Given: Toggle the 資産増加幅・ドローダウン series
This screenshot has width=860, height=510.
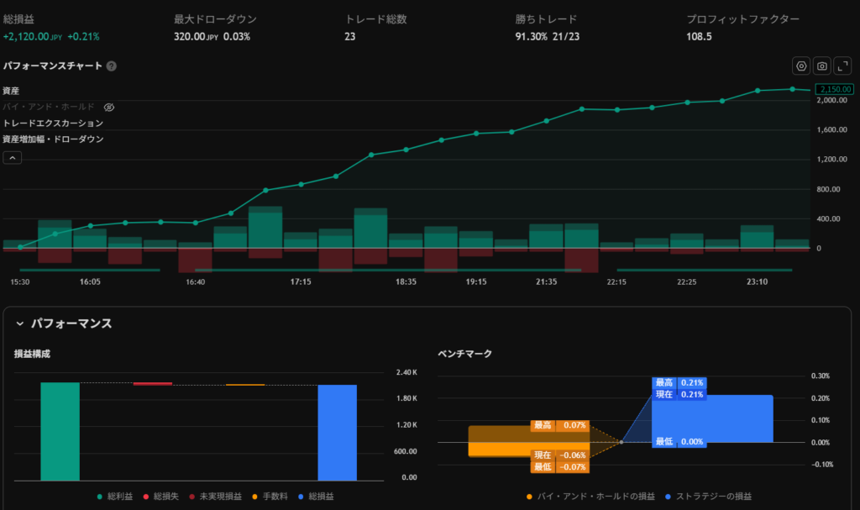Looking at the screenshot, I should [53, 139].
